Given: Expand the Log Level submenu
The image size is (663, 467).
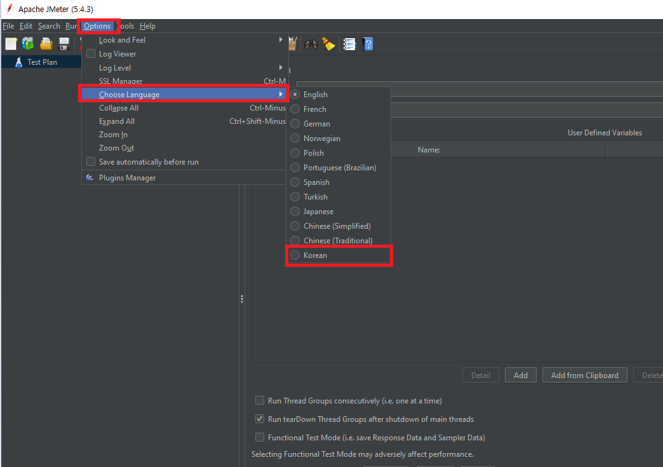Looking at the screenshot, I should coord(184,68).
